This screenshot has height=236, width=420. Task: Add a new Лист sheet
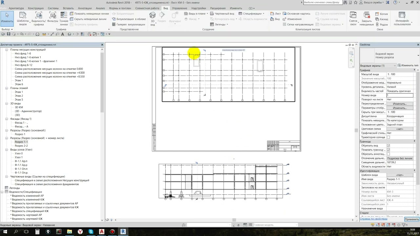[275, 14]
